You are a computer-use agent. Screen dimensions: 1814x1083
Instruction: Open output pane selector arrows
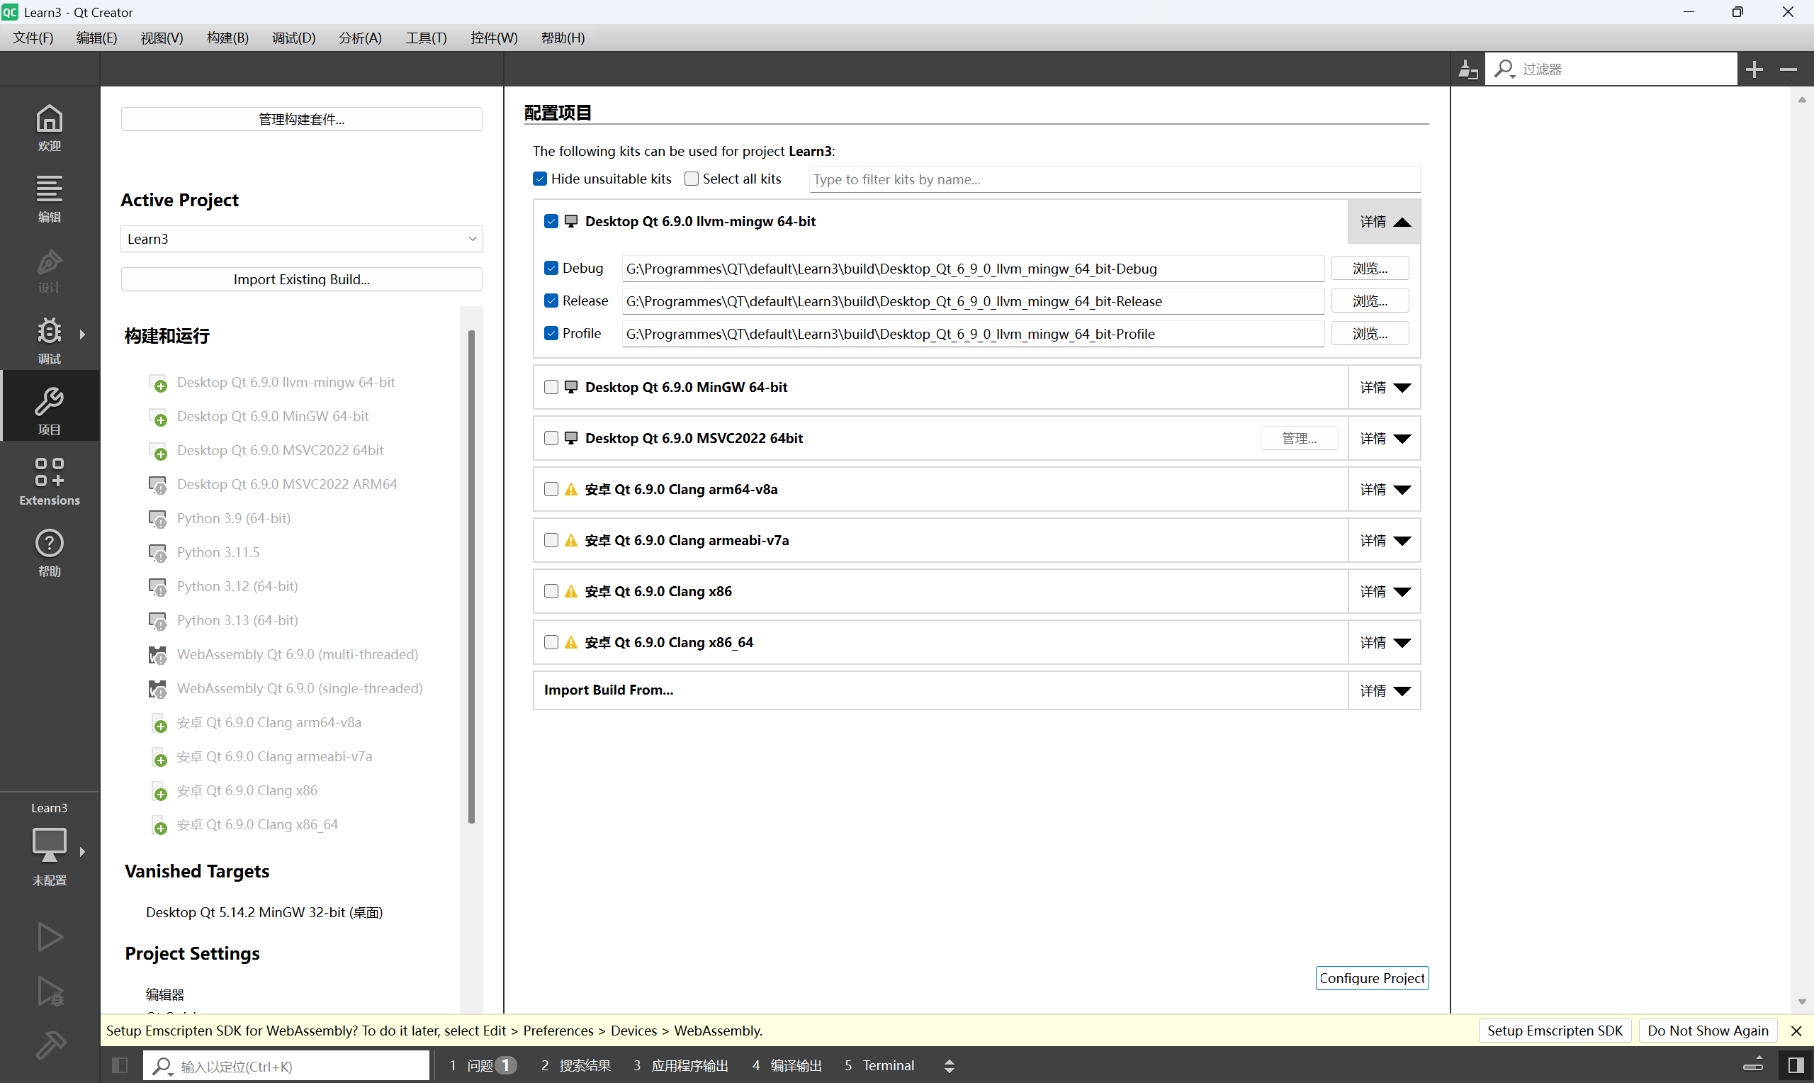pos(950,1066)
